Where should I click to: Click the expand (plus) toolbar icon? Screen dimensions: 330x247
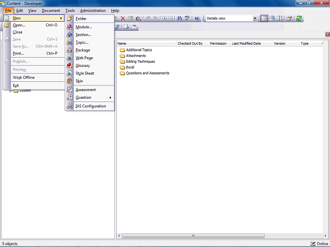pos(164,19)
